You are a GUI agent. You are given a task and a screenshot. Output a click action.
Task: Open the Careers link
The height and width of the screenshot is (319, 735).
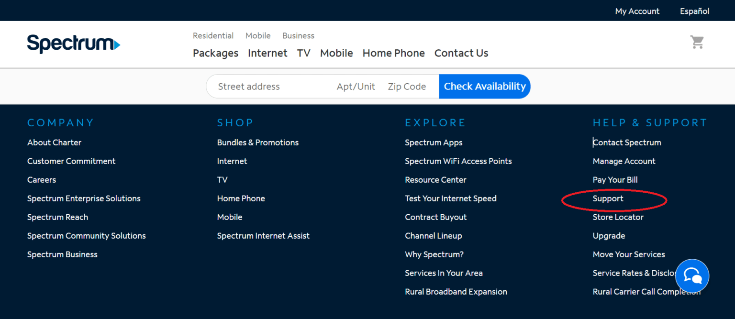click(42, 180)
